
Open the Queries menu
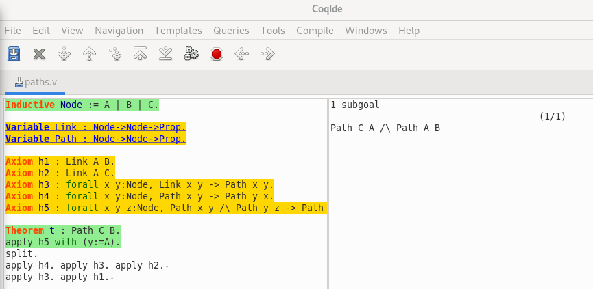[231, 31]
